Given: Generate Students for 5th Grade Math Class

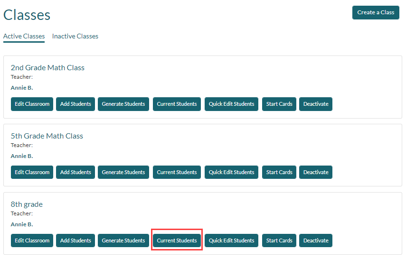Looking at the screenshot, I should click(123, 172).
